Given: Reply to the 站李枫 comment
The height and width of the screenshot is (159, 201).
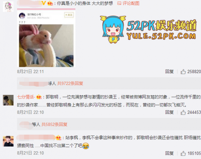Looking at the screenshot, I should (x=169, y=153).
